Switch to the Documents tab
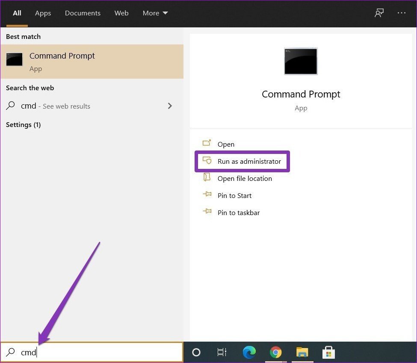The height and width of the screenshot is (363, 417). (x=83, y=13)
